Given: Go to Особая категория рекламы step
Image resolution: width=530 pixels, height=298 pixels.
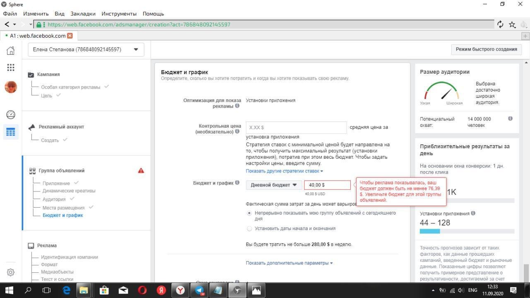Looking at the screenshot, I should pos(70,87).
